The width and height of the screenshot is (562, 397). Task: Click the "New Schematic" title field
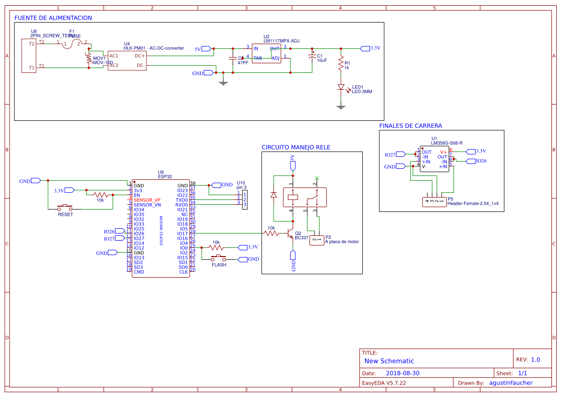coord(389,361)
